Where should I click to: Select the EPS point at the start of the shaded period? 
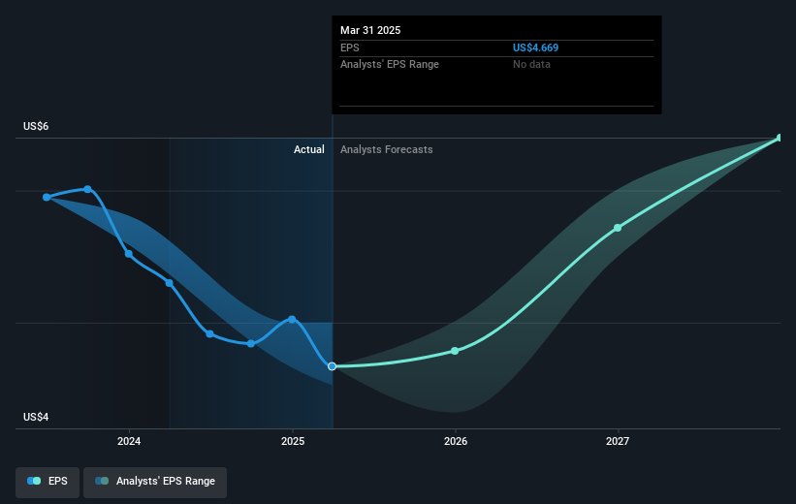click(x=169, y=283)
